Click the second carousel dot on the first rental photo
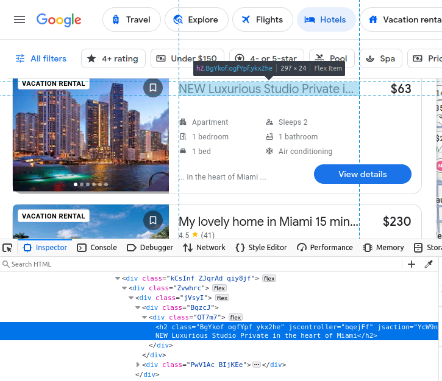The height and width of the screenshot is (381, 442). coord(82,184)
